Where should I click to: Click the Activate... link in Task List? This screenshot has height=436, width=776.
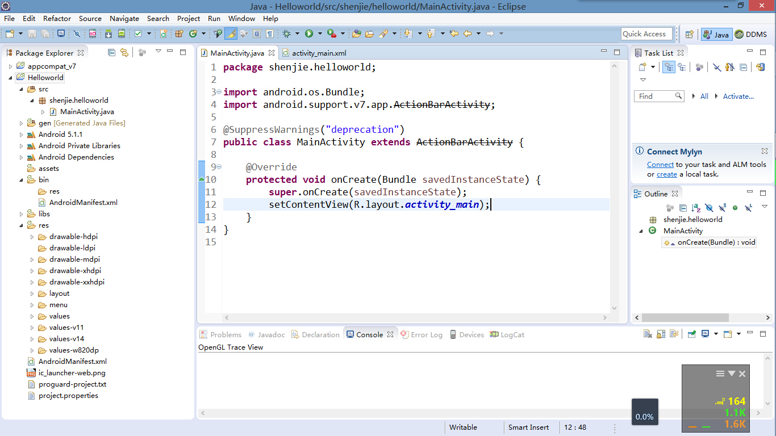pos(738,96)
